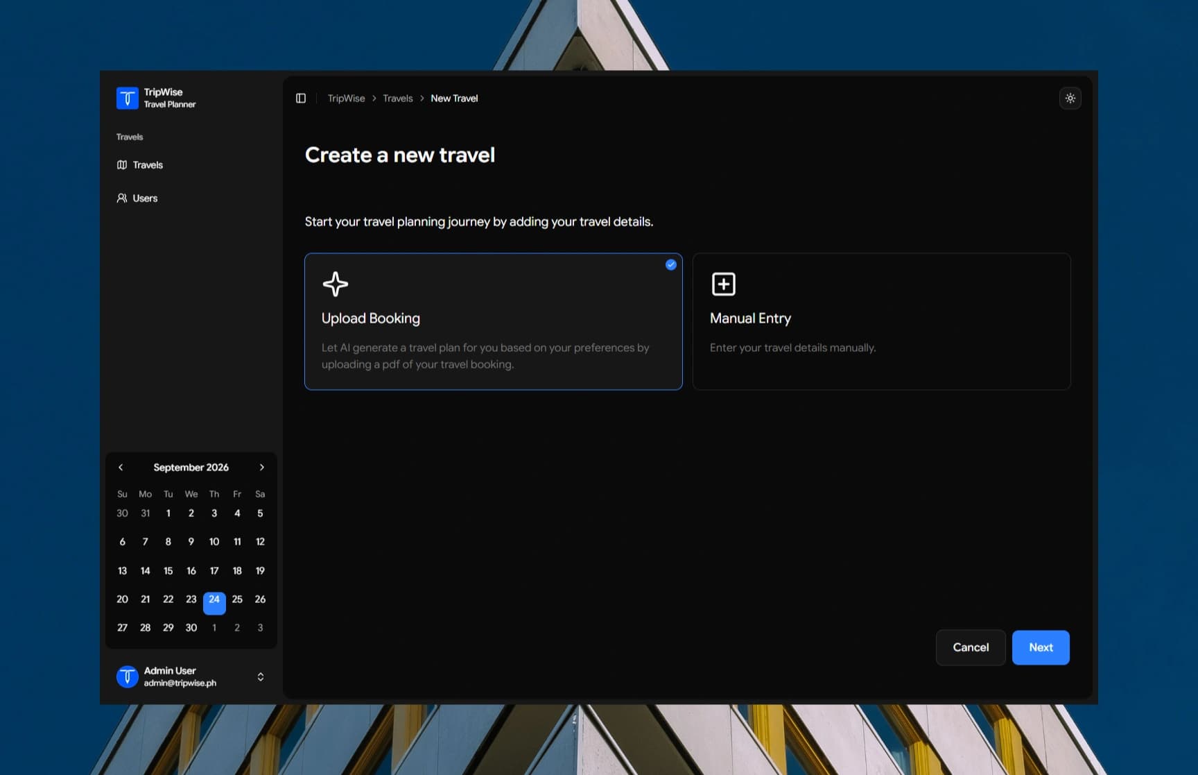Click the Cancel button
The width and height of the screenshot is (1198, 775).
971,647
